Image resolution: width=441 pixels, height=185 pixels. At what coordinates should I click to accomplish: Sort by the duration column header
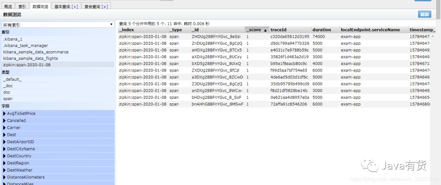[325, 30]
